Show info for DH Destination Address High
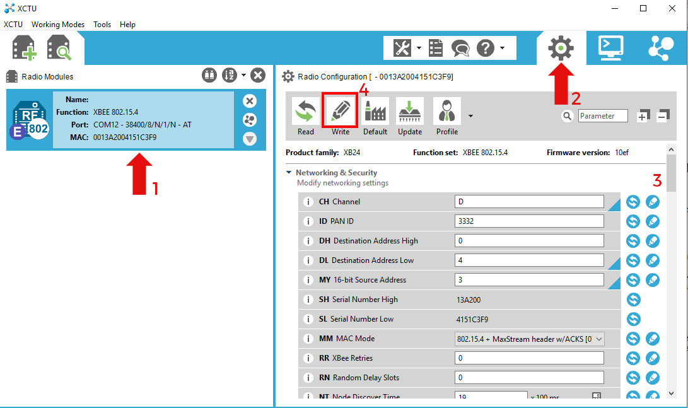Screen dimensions: 688x408 coord(308,241)
